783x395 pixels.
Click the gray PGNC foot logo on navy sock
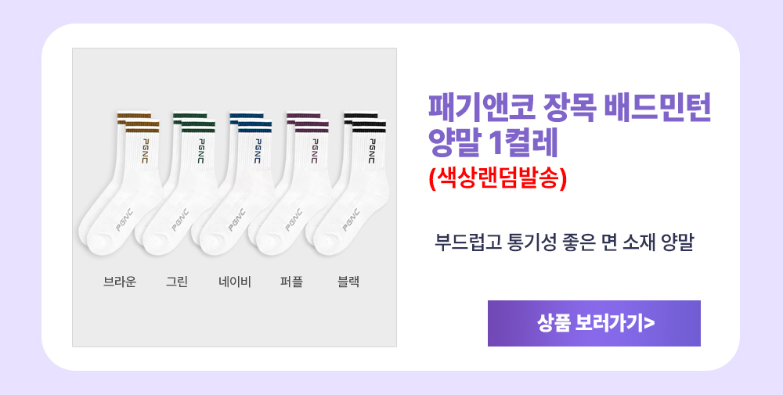point(236,220)
